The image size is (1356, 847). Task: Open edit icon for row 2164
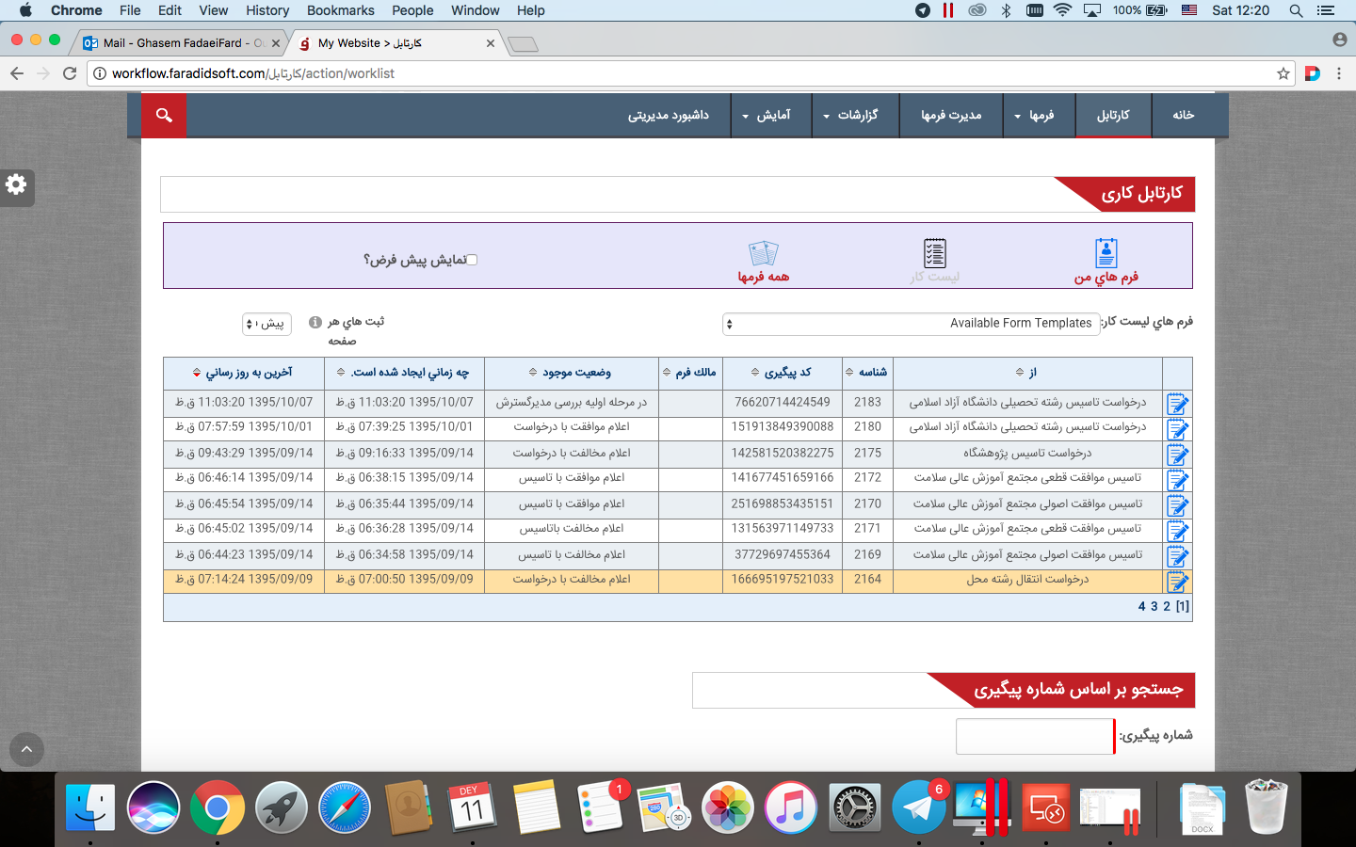[x=1177, y=582]
